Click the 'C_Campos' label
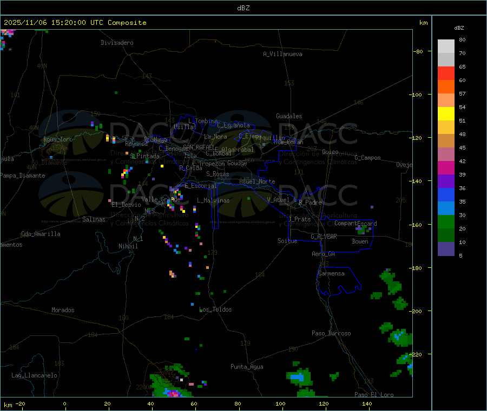Screen dimensions: 487x411 tap(368, 158)
